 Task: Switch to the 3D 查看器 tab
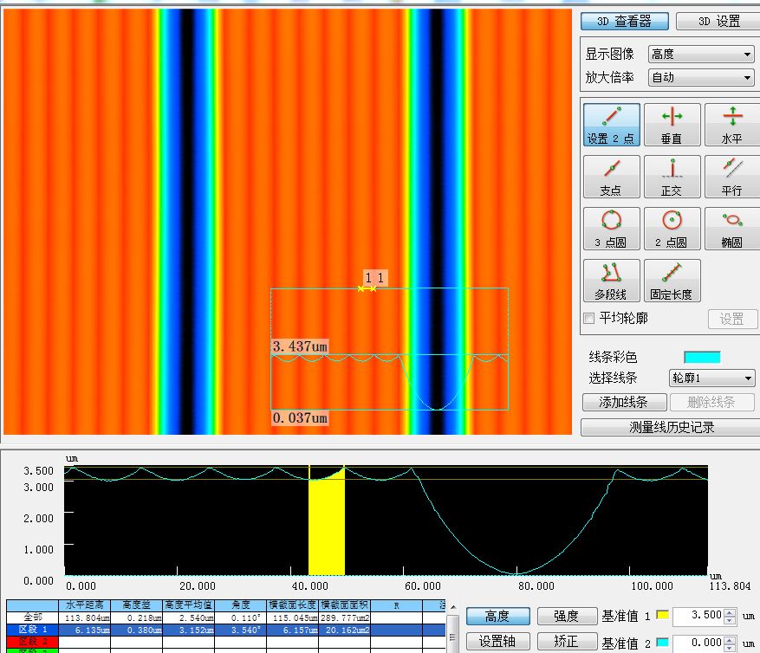[623, 22]
